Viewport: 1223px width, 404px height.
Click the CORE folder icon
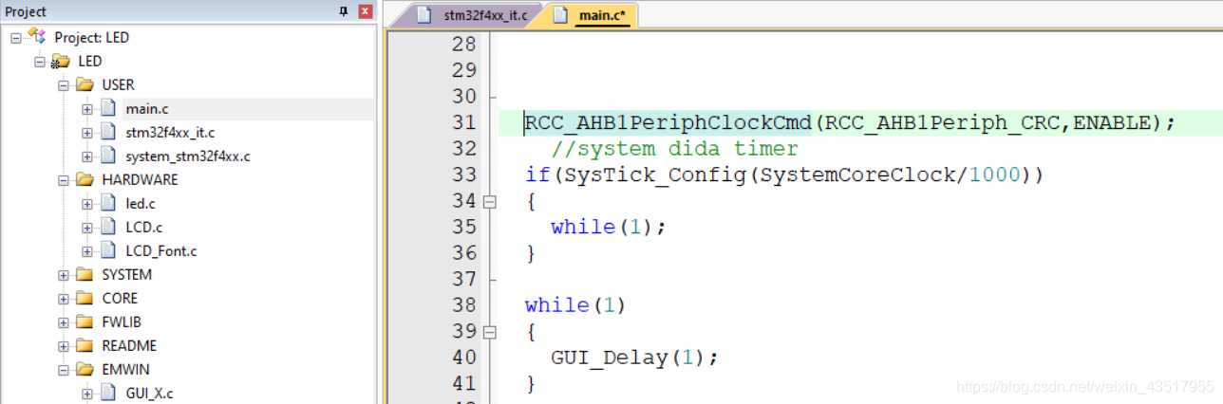[x=84, y=298]
